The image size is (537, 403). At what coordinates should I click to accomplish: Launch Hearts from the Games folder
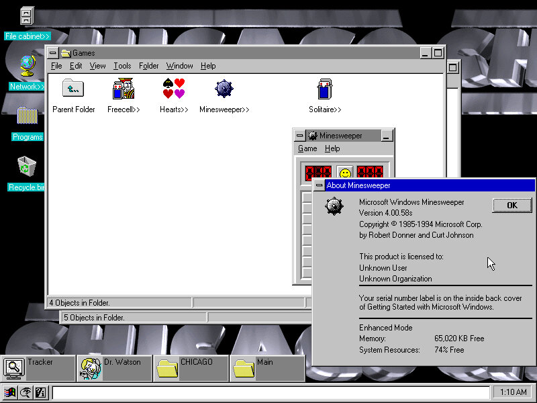click(174, 89)
